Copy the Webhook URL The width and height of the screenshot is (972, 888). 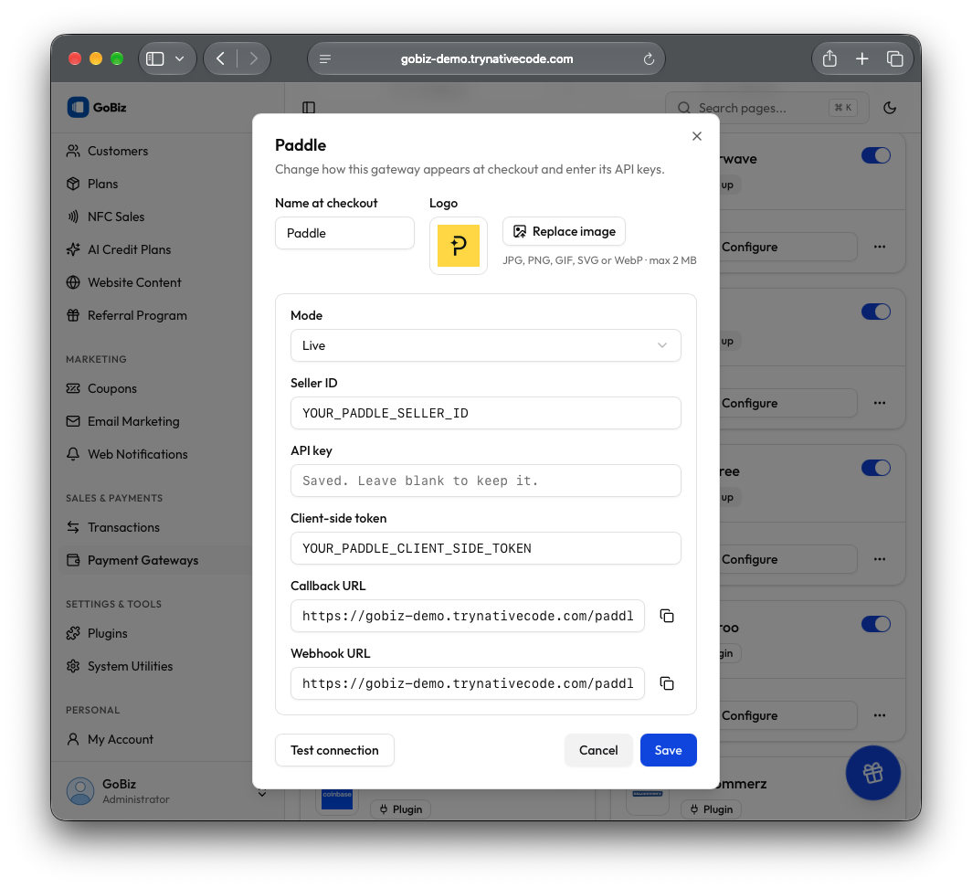pos(666,683)
